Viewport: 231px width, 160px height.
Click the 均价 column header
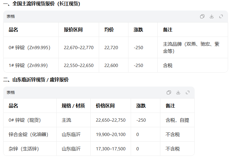pos(109,30)
